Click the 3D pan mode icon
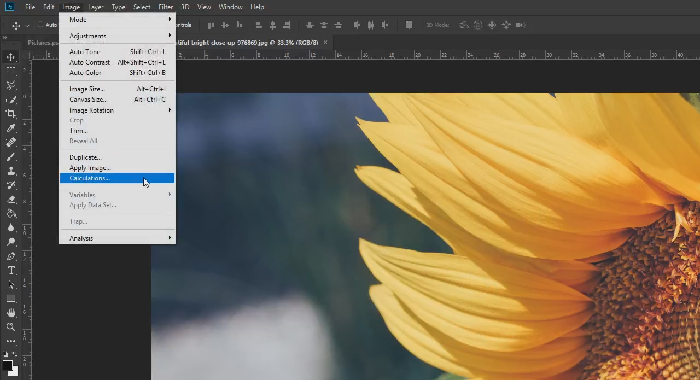Screen dimensions: 700x380 492,25
